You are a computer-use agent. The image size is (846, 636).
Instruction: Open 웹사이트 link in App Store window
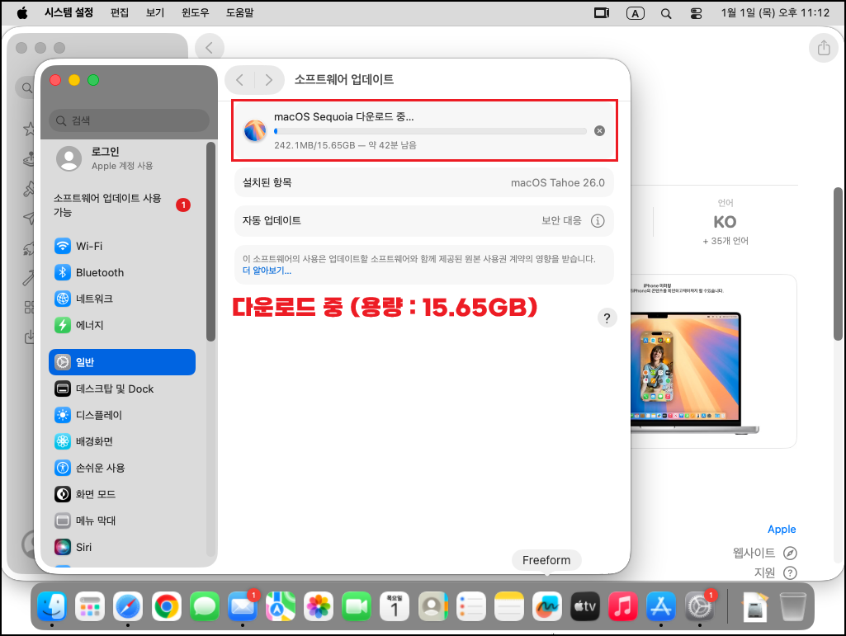click(764, 553)
